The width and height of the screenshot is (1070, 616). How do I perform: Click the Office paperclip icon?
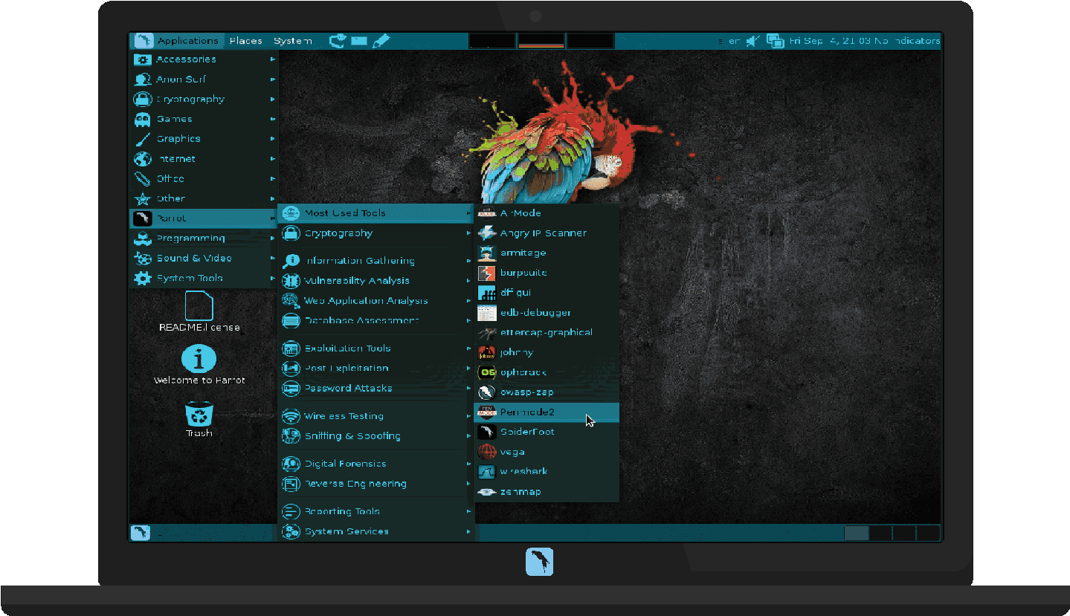point(142,179)
